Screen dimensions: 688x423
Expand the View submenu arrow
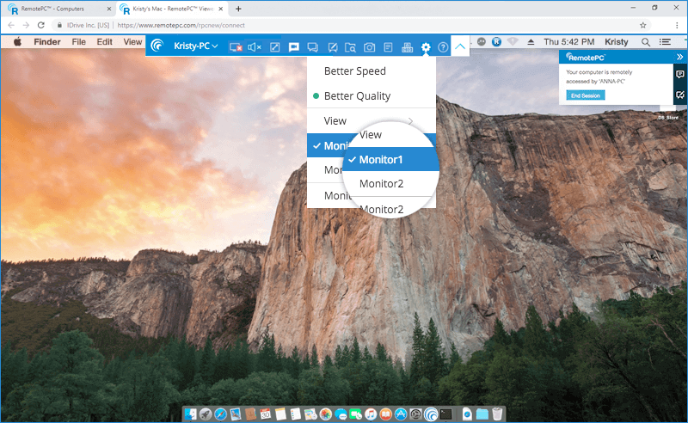point(410,120)
